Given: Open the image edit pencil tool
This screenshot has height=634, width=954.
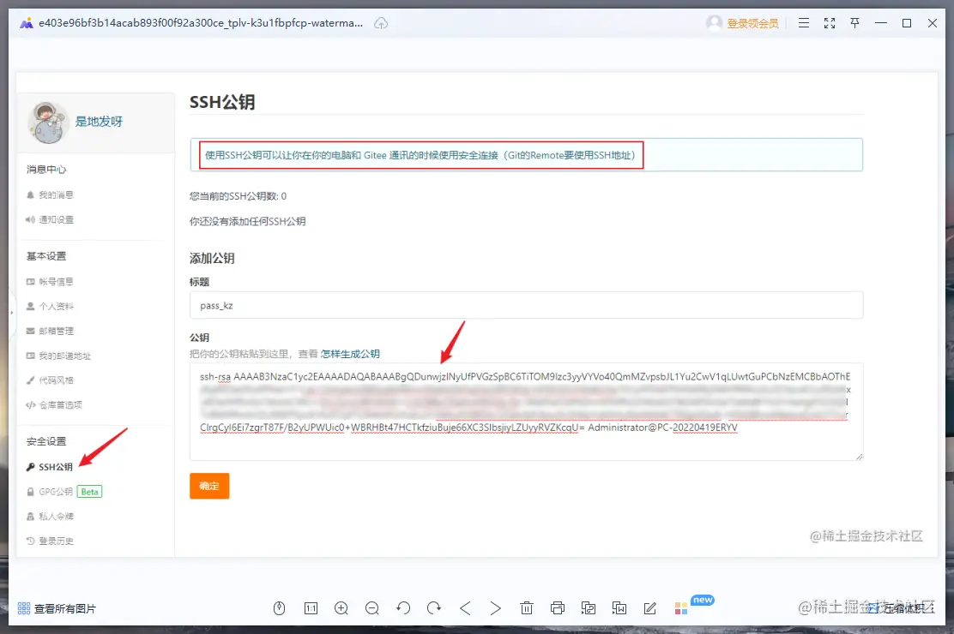Looking at the screenshot, I should (649, 607).
